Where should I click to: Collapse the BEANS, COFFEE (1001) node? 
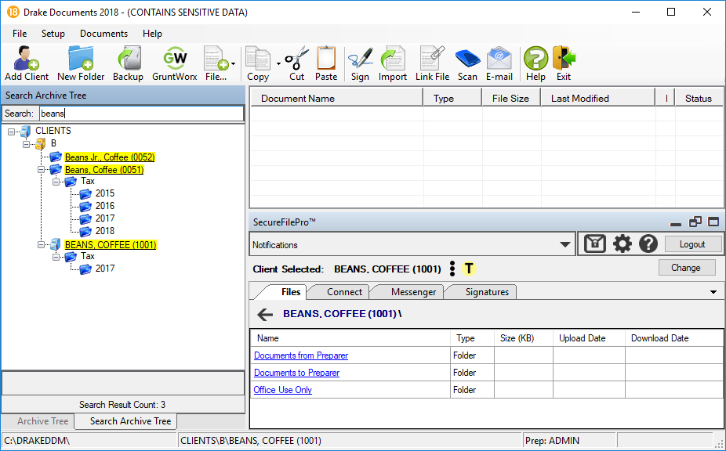pyautogui.click(x=41, y=245)
